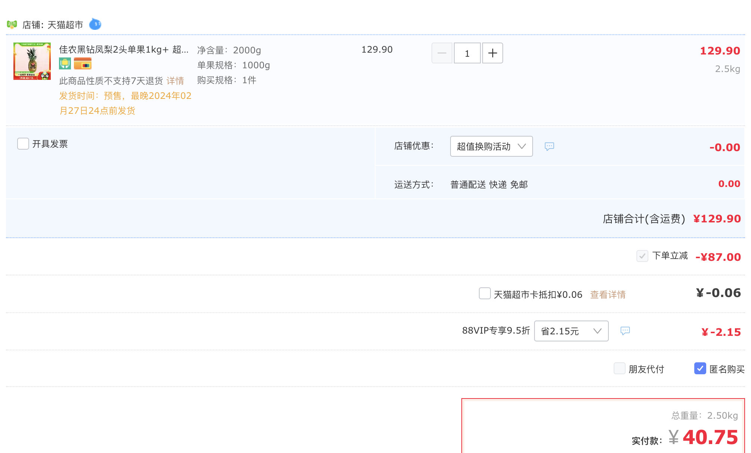Toggle the 下单立减 checkbox

(642, 256)
